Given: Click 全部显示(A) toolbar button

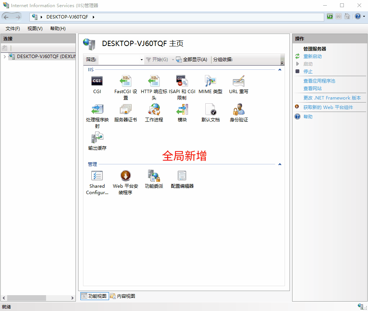Looking at the screenshot, I should [192, 60].
